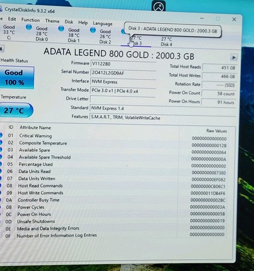
Task: Click the Serial Number field
Action: click(x=123, y=73)
